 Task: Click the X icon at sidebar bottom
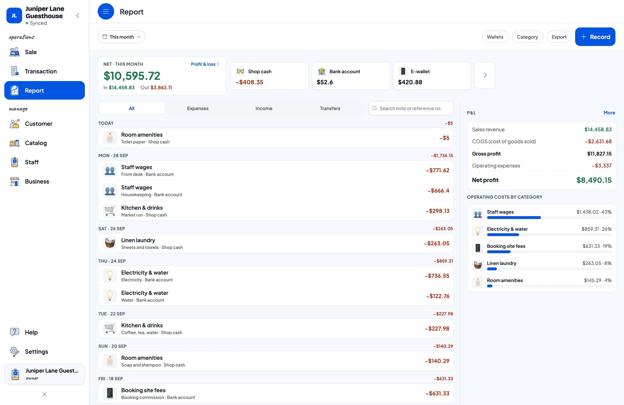pos(44,394)
